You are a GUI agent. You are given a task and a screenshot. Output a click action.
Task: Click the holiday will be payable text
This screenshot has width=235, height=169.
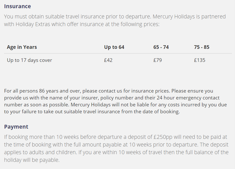(x=32, y=160)
